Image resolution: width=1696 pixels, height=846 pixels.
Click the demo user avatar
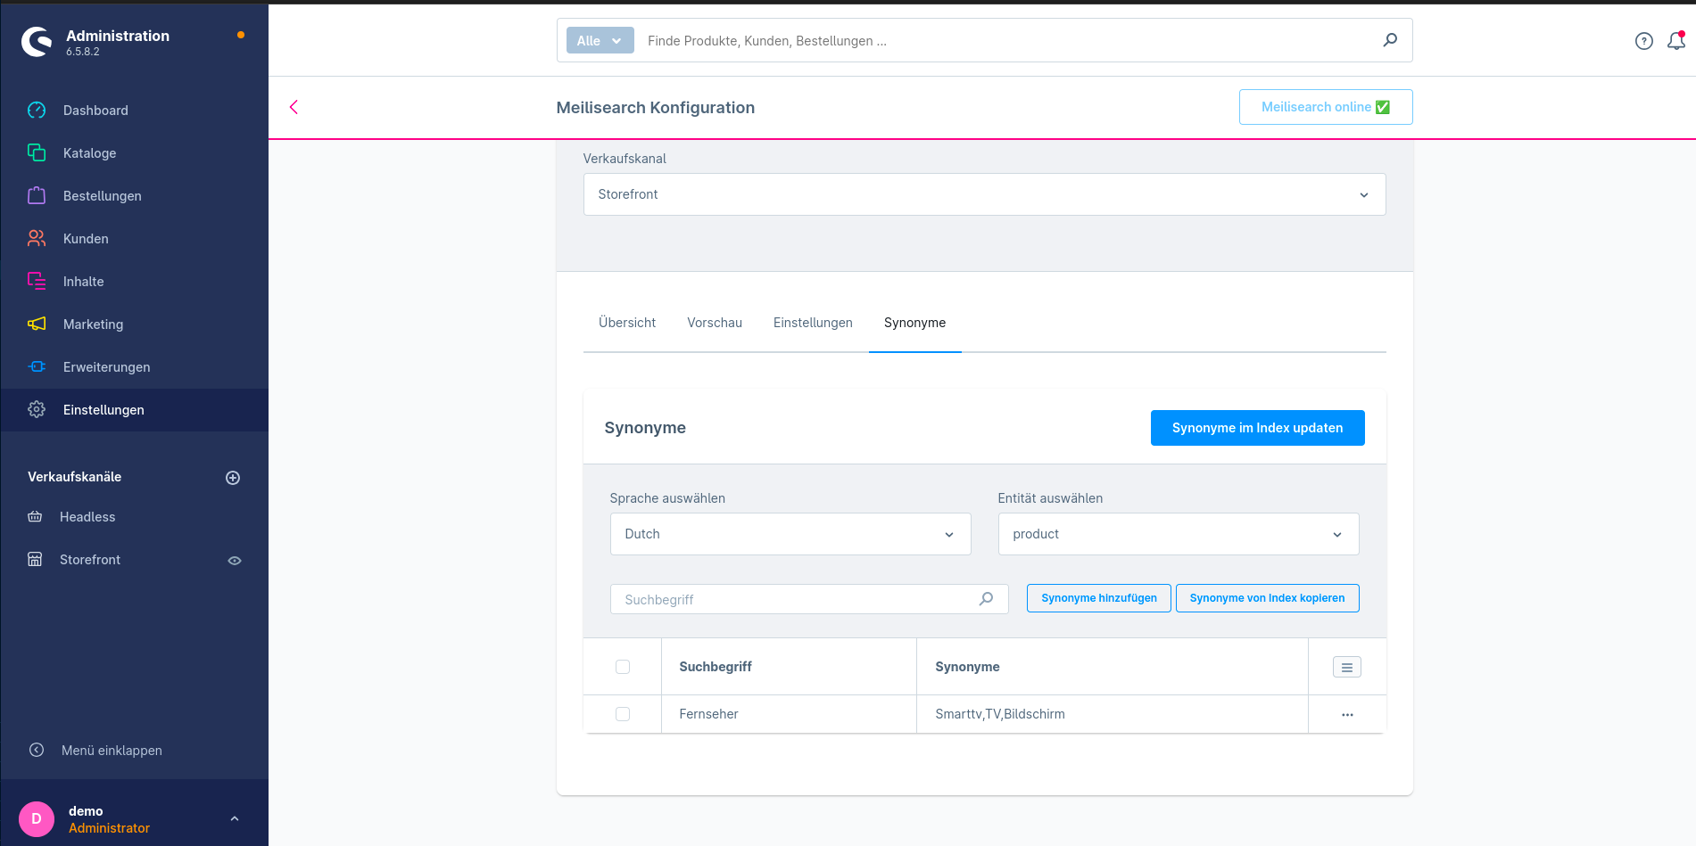point(37,818)
